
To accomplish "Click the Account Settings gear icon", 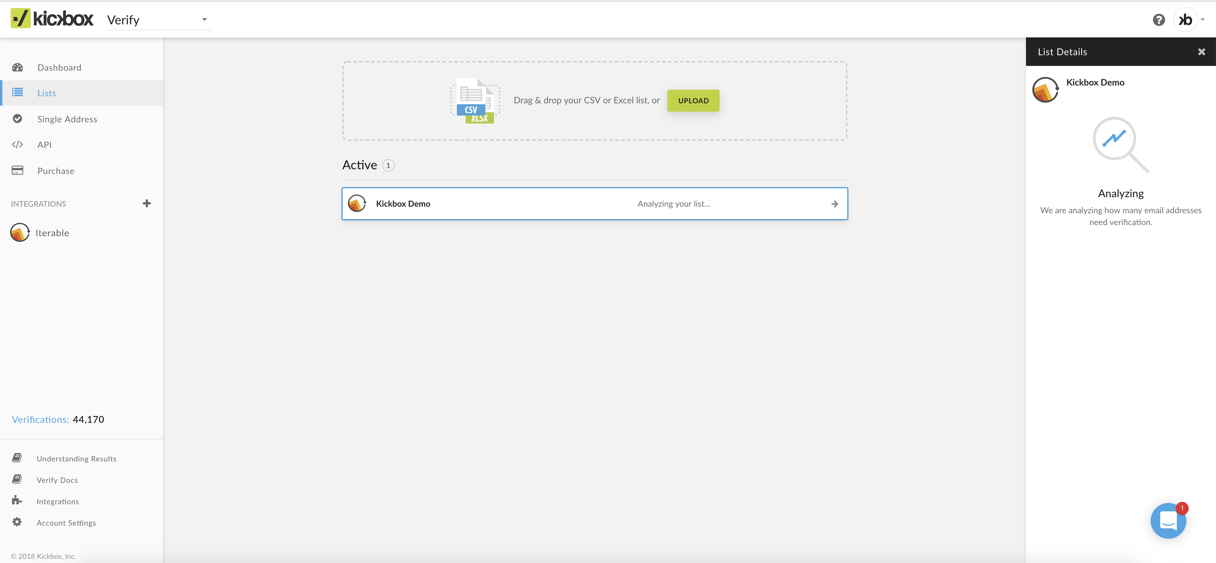I will click(x=17, y=522).
